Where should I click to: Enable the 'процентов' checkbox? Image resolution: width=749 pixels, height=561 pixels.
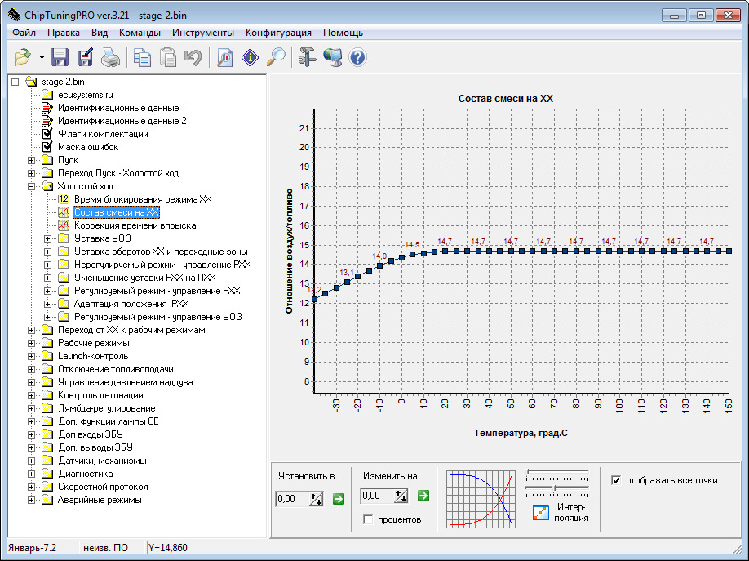pyautogui.click(x=368, y=519)
